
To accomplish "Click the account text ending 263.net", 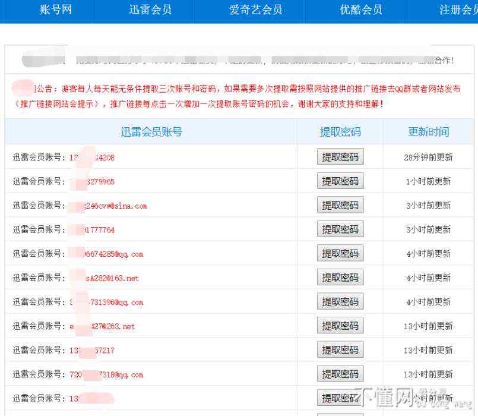I will coord(102,327).
